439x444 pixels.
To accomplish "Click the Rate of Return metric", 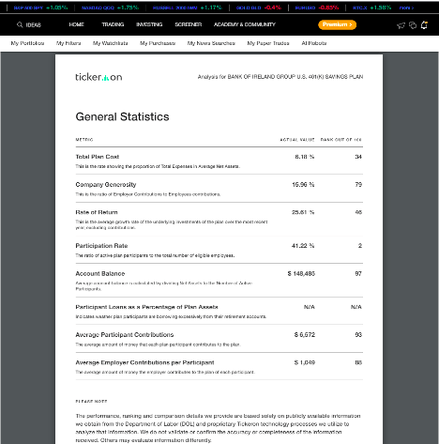I will pyautogui.click(x=97, y=212).
